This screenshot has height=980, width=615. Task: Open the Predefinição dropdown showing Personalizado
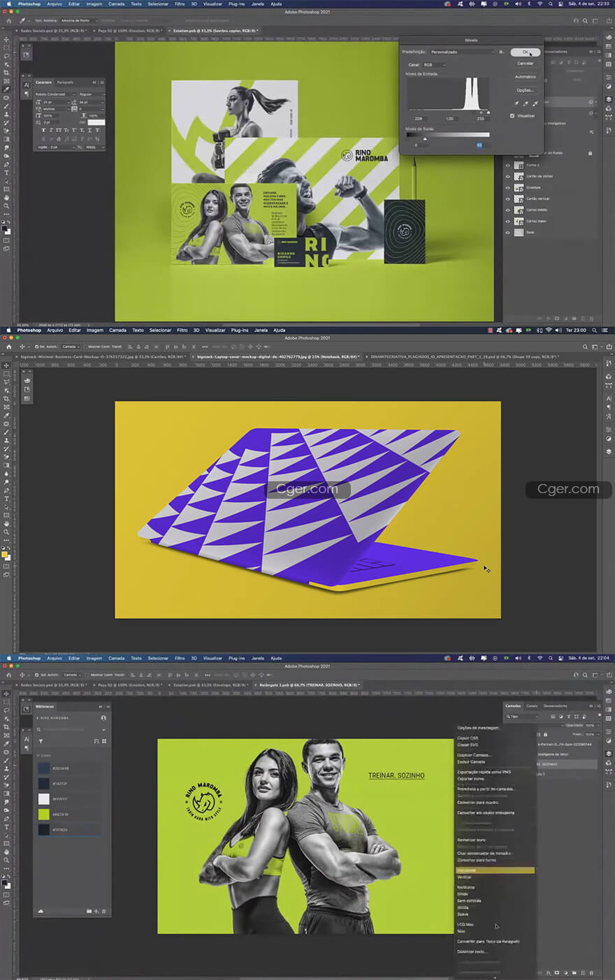click(462, 52)
